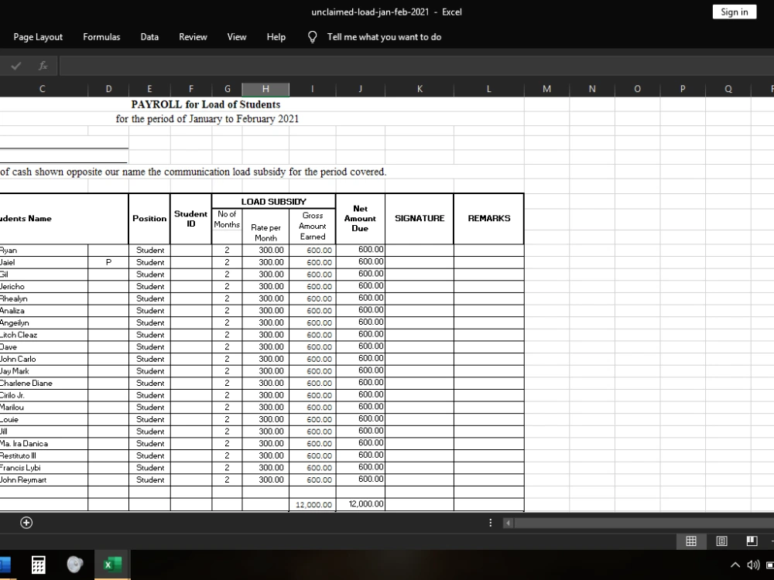
Task: Click the Enter checkmark beside the formula bar
Action: coord(16,65)
